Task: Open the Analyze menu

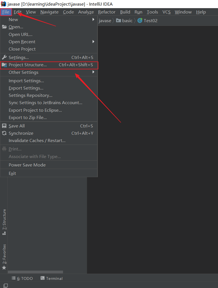Action: point(86,12)
